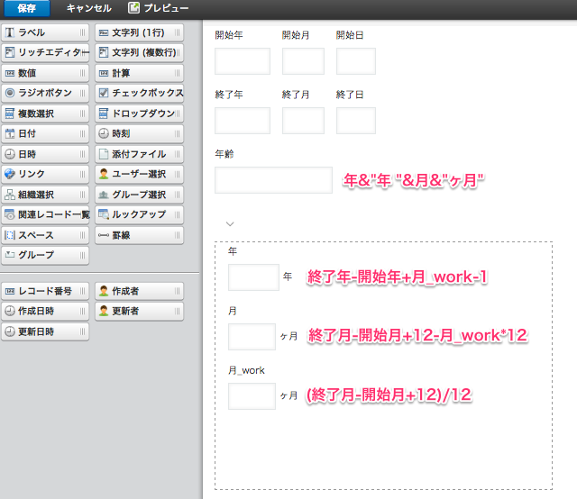This screenshot has width=577, height=499.
Task: Click the 終了月 field label
Action: (296, 95)
